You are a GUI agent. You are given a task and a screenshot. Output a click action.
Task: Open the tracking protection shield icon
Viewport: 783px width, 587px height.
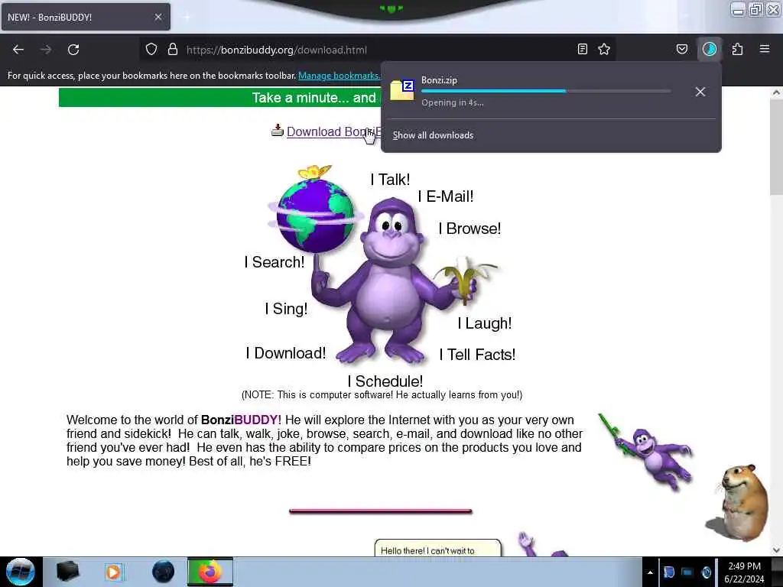151,49
